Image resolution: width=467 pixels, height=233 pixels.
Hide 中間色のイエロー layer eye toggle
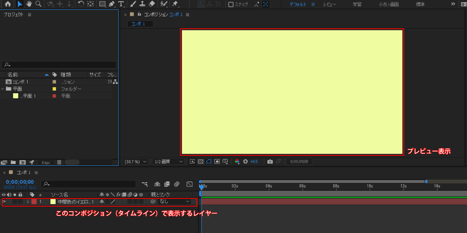pos(4,202)
